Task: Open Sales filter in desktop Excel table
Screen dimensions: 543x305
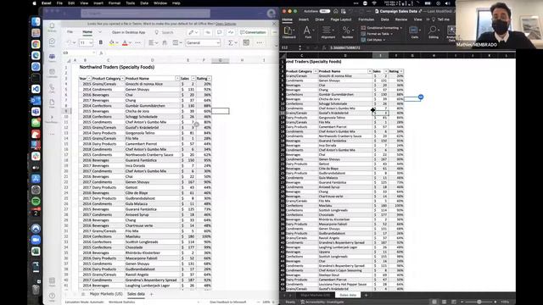Action: (386, 71)
